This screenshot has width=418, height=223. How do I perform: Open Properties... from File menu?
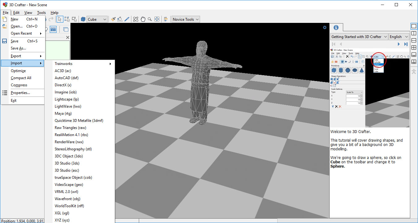click(x=23, y=93)
